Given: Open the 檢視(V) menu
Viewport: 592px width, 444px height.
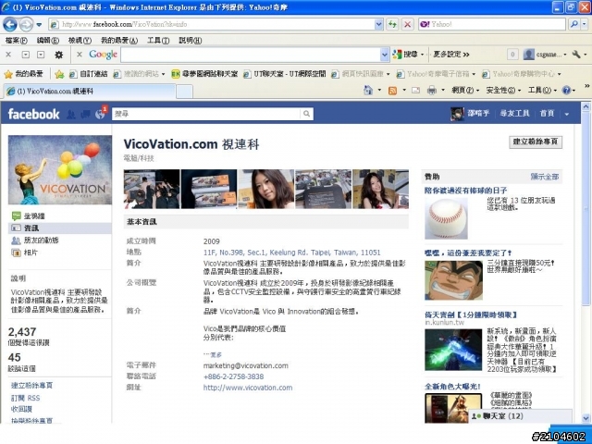Looking at the screenshot, I should [x=80, y=41].
